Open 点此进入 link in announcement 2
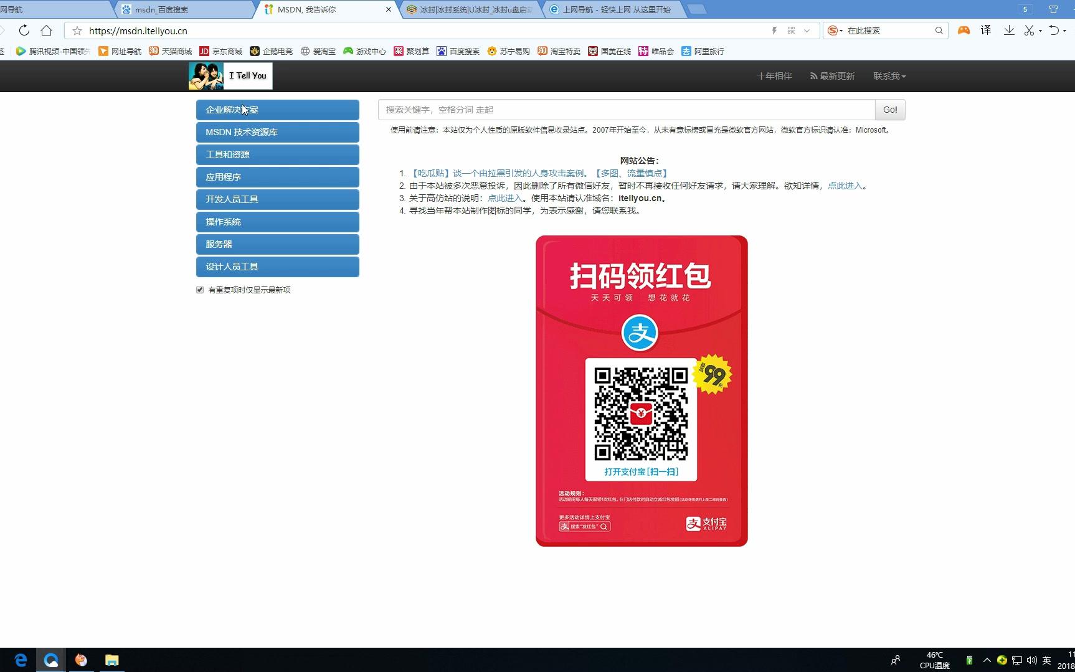Viewport: 1075px width, 672px height. click(x=845, y=186)
